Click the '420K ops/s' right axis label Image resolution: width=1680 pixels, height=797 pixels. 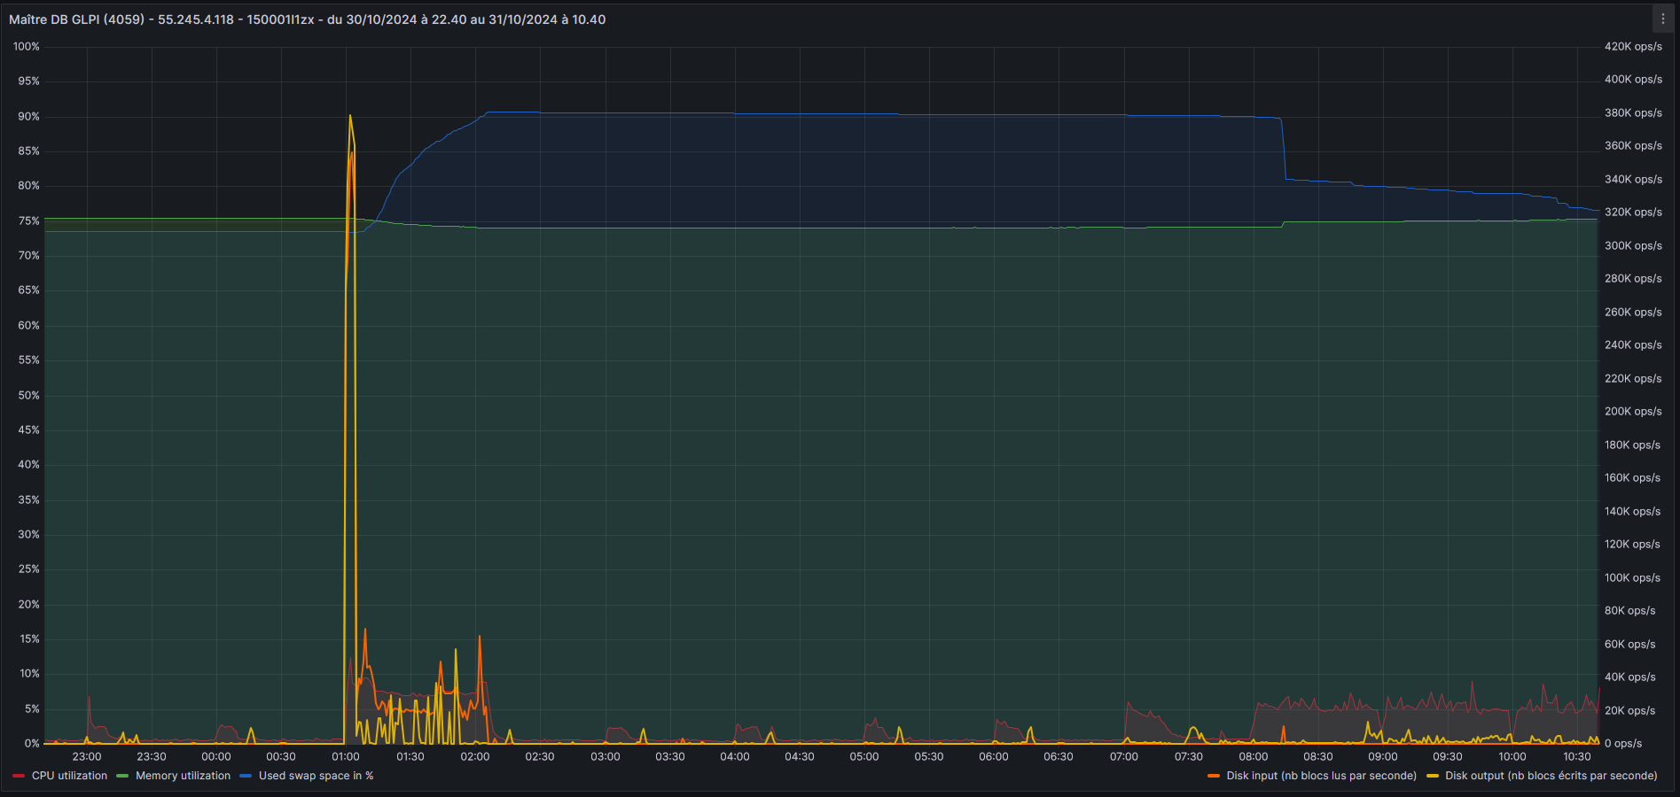pos(1633,46)
